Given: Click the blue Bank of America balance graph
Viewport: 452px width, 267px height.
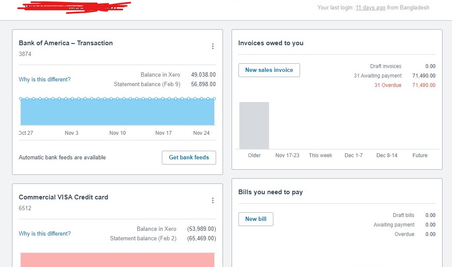Looking at the screenshot, I should tap(117, 112).
